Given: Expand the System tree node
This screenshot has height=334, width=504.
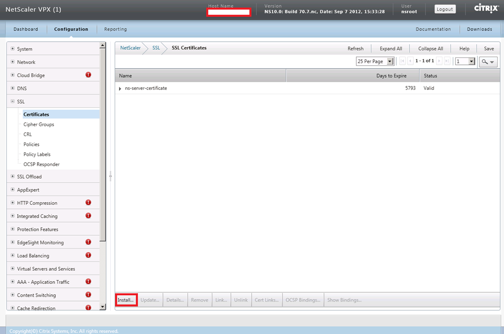Looking at the screenshot, I should point(12,49).
